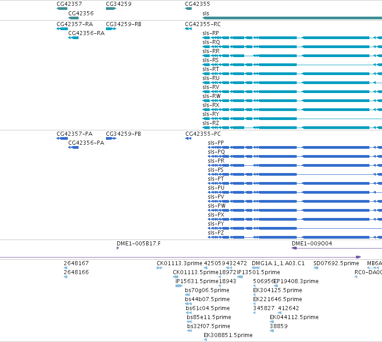The image size is (382, 342).
Task: Select the sls-PQ protein feature
Action: click(295, 156)
